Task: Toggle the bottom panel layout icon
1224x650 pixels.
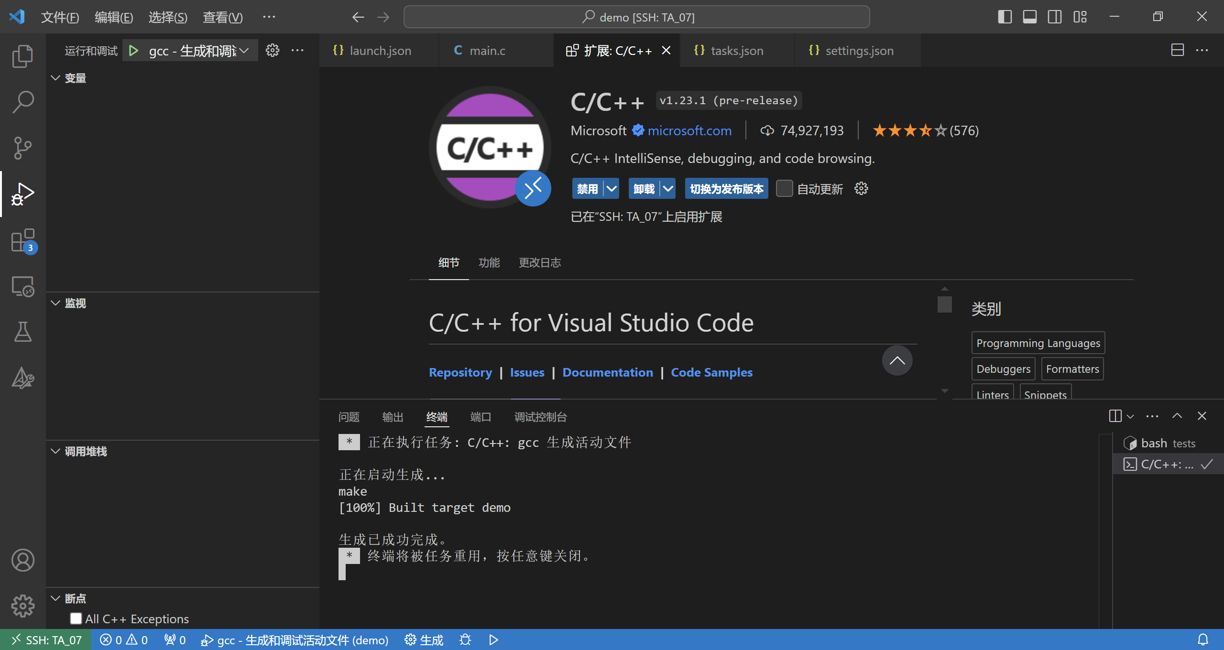Action: click(x=1030, y=17)
